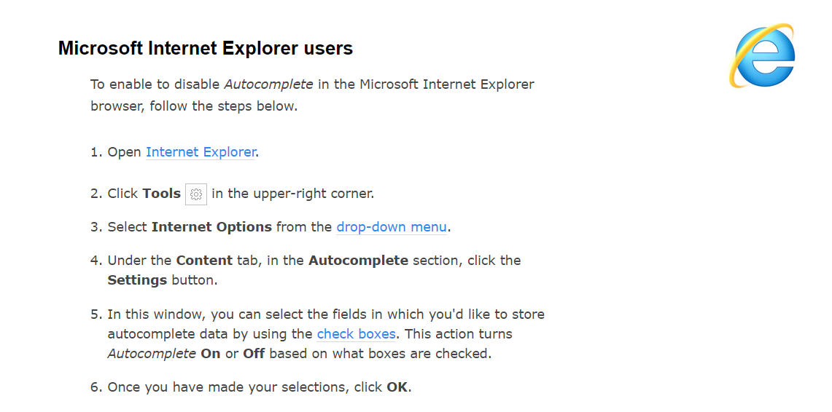
Task: Click the bold Settings word
Action: pos(137,280)
